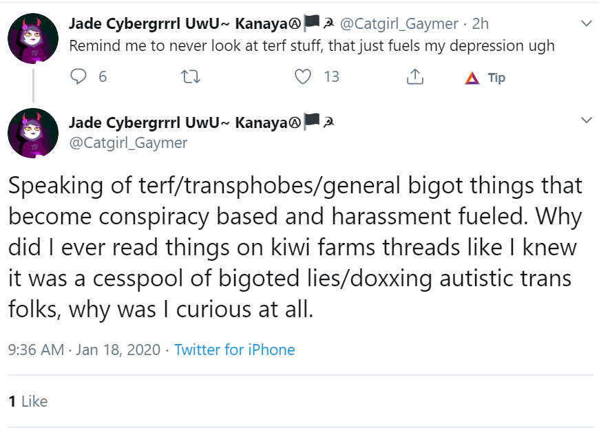Open the 2h timestamp on first tweet
Image resolution: width=599 pixels, height=428 pixels.
(480, 23)
